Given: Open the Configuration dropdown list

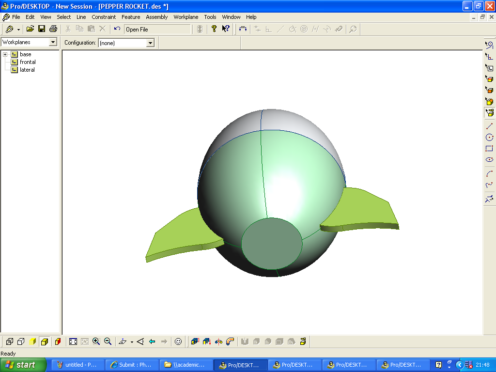Looking at the screenshot, I should click(150, 43).
